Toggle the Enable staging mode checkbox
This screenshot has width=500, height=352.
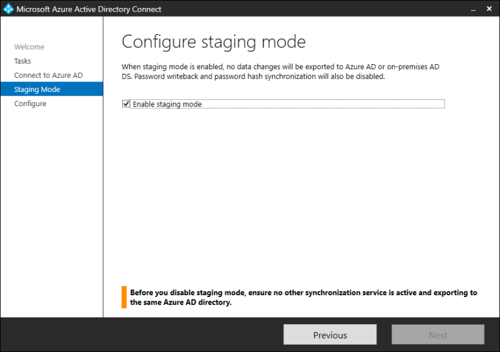(127, 104)
